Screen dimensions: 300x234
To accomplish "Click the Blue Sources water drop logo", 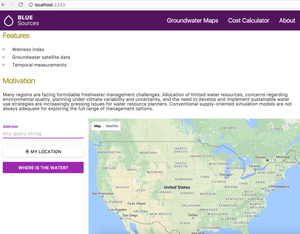I will pos(9,20).
